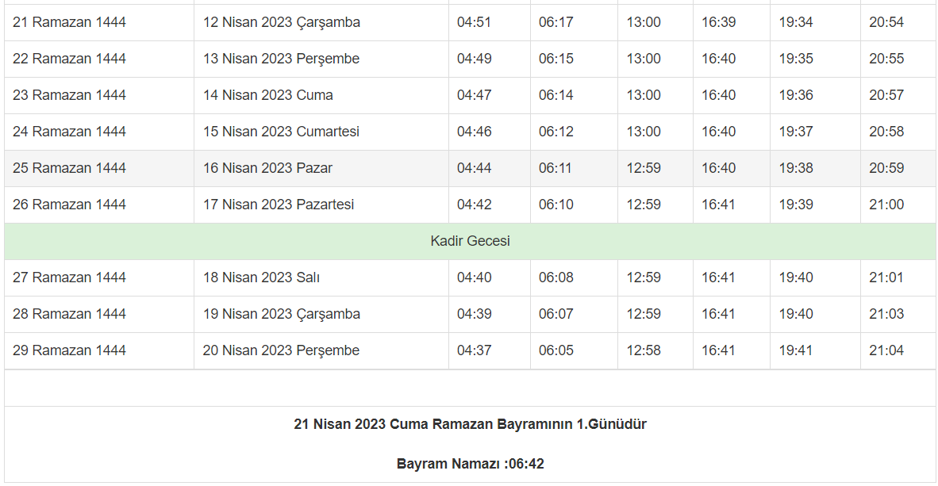Select the 17 Nisan 2023 Pazartesi cell

click(278, 205)
